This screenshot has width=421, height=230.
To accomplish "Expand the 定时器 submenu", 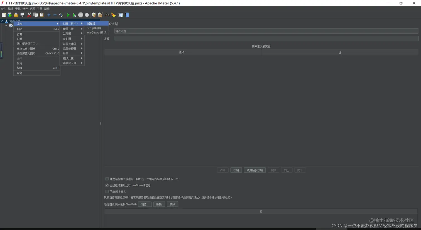I will (x=72, y=39).
